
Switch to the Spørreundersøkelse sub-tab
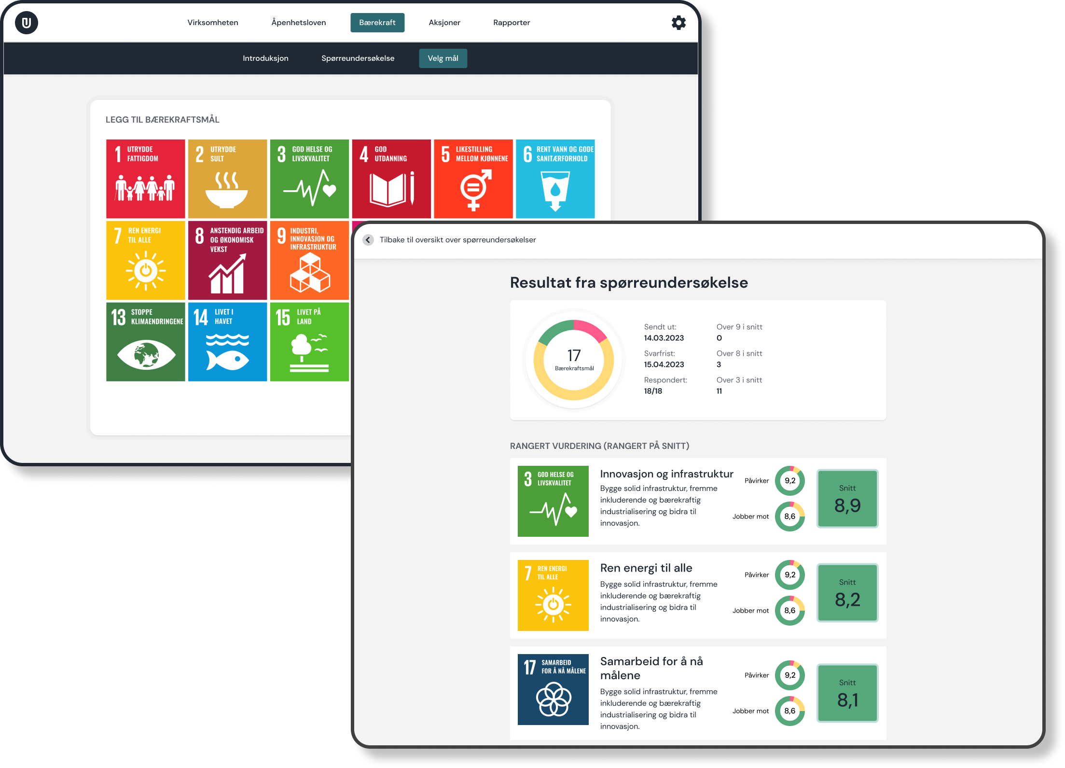point(358,58)
